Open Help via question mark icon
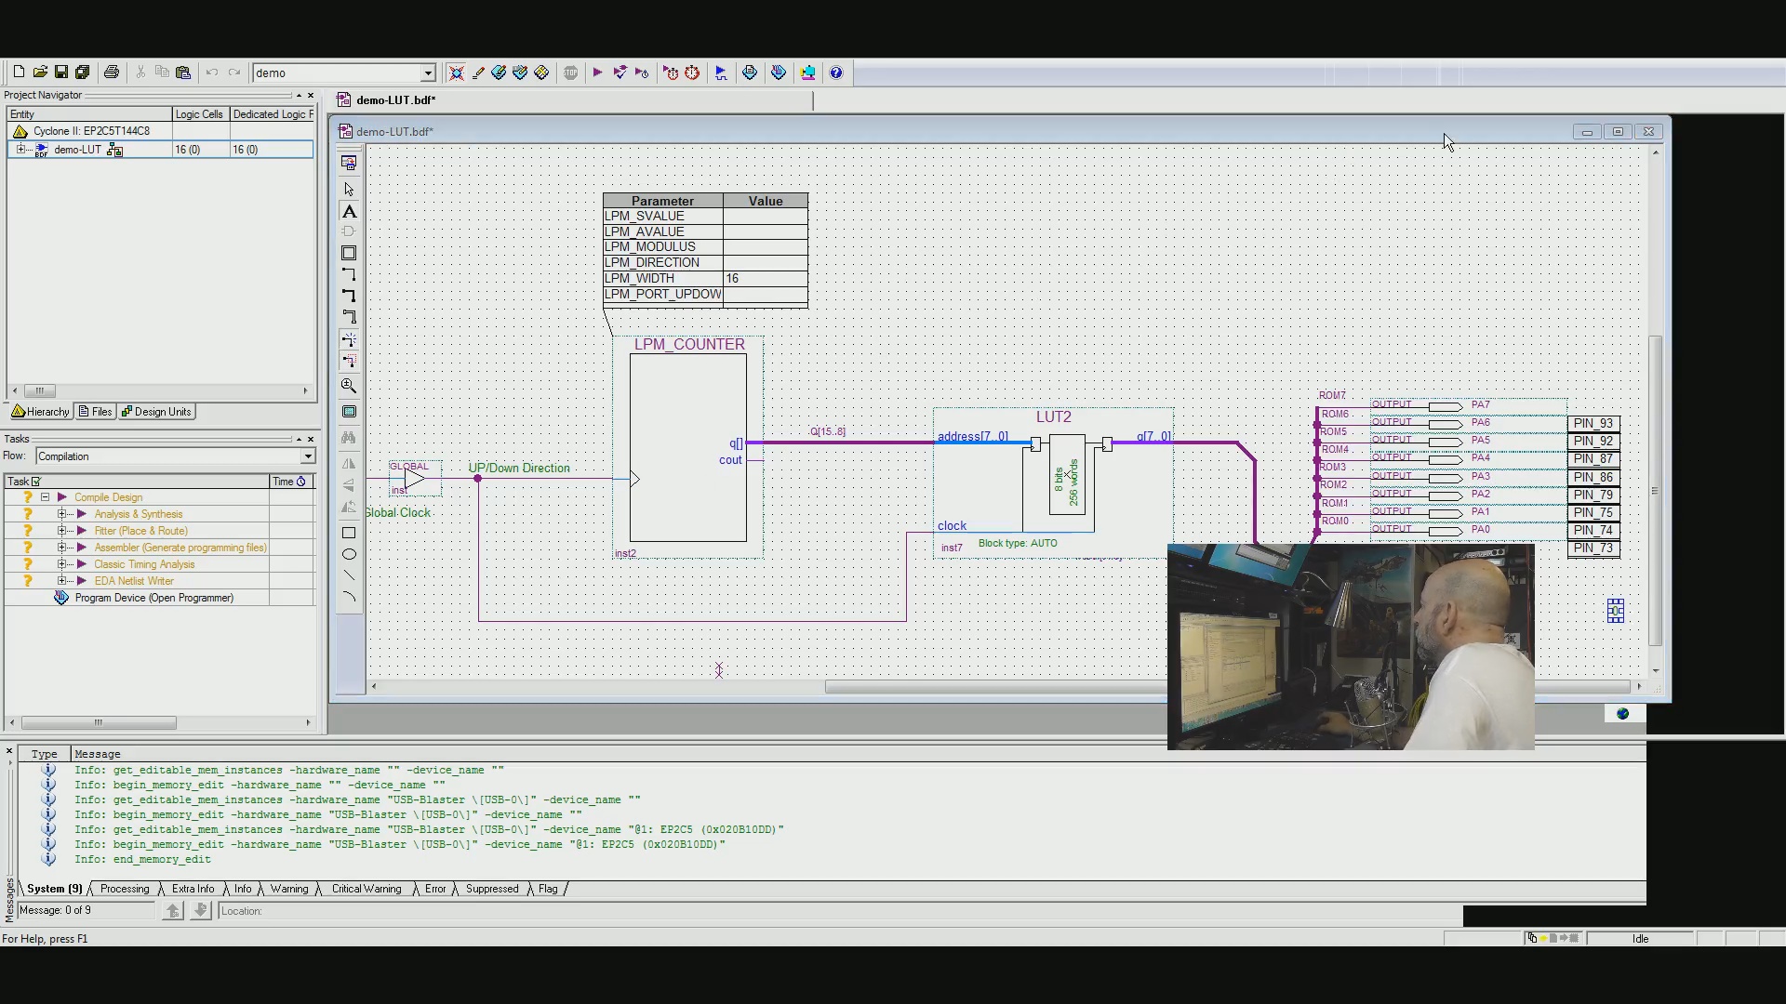 [x=836, y=73]
